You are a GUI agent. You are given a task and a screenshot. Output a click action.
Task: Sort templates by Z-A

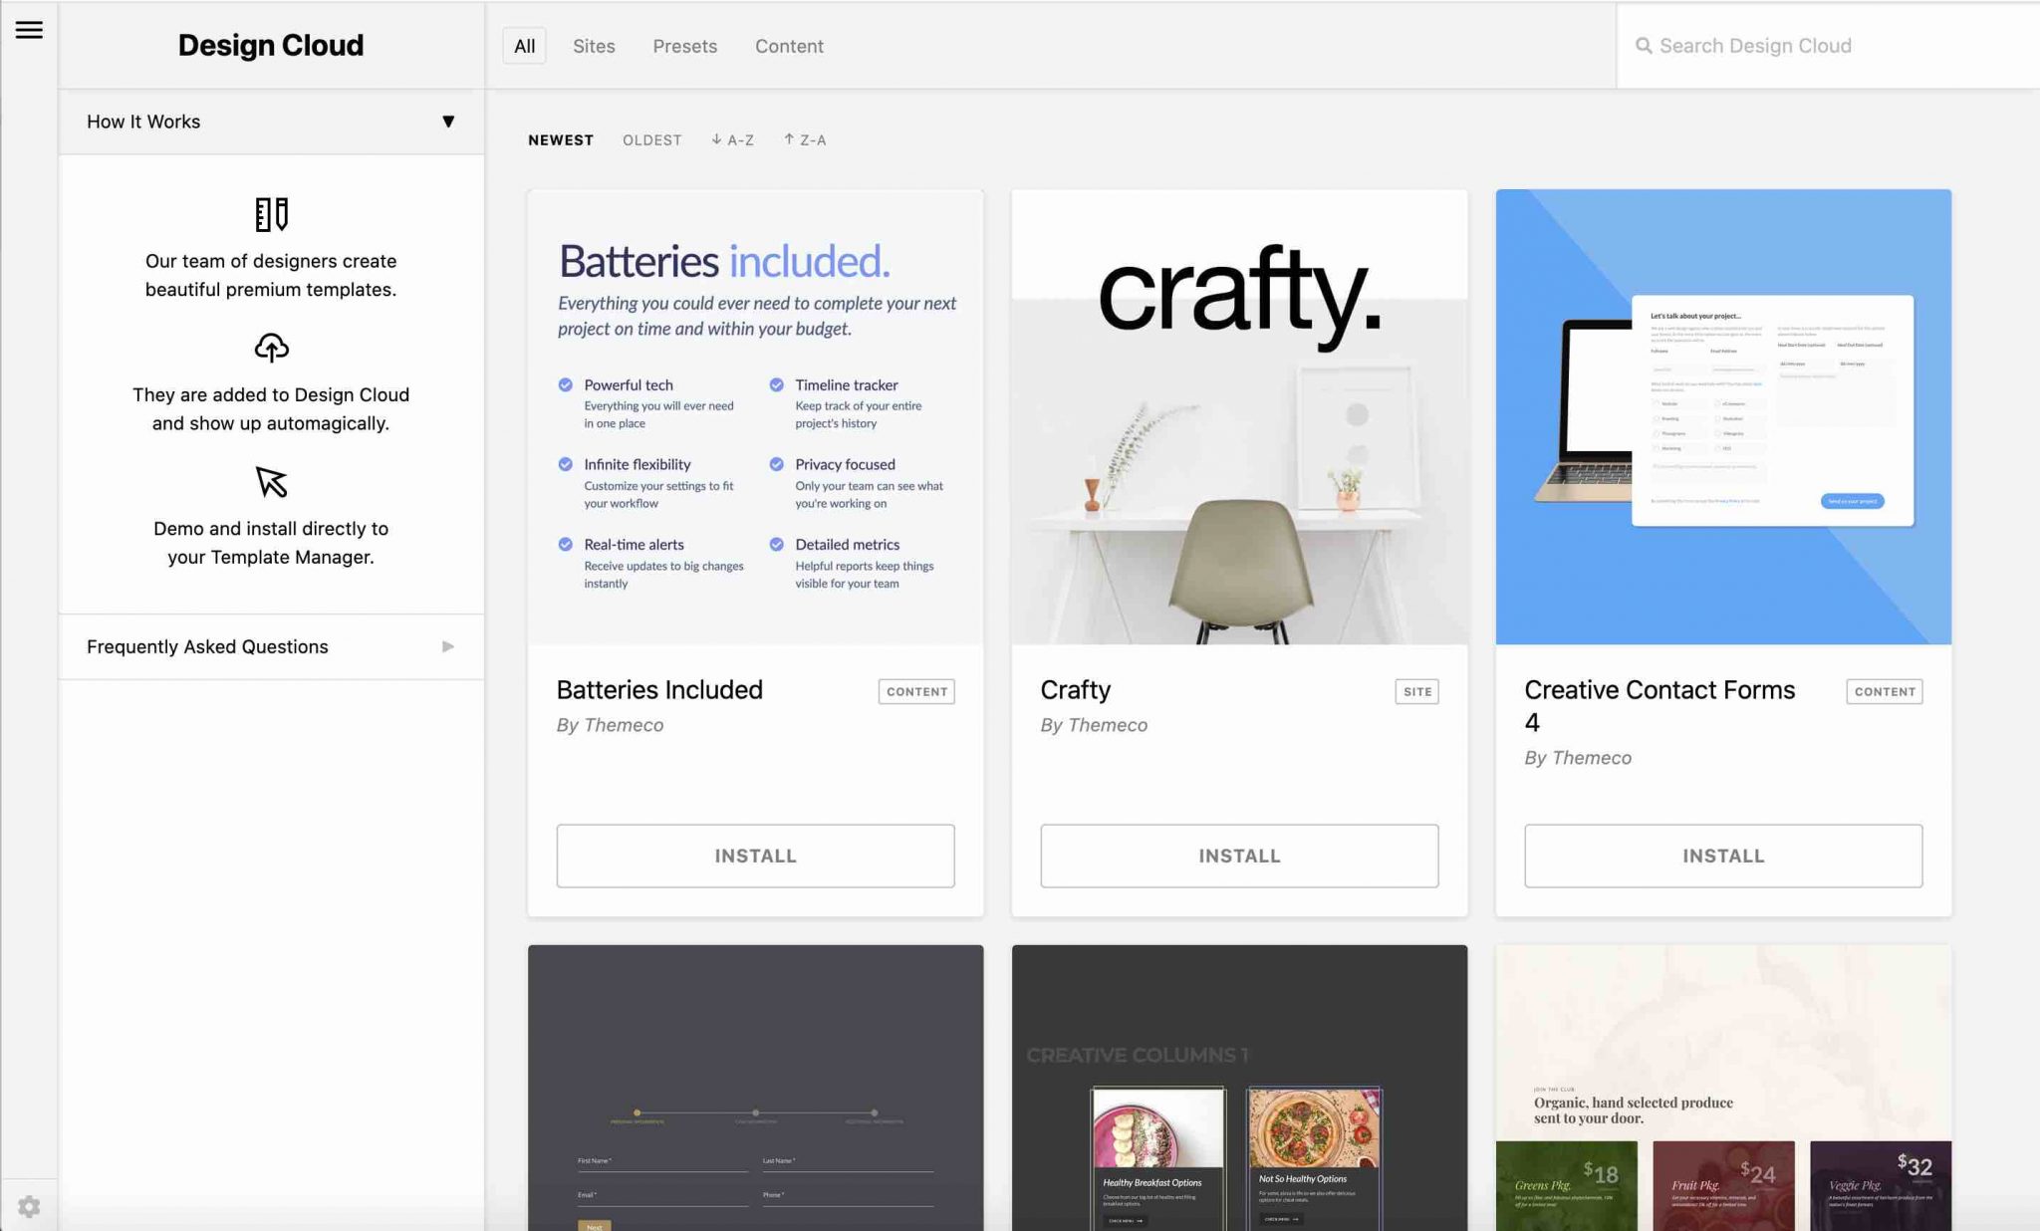(806, 139)
